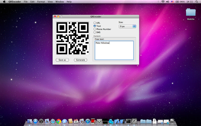Click the menu bar clock showing 14 11
The image size is (201, 126).
(x=190, y=2)
